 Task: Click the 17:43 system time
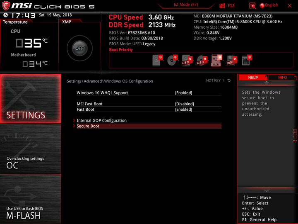[x=23, y=15]
